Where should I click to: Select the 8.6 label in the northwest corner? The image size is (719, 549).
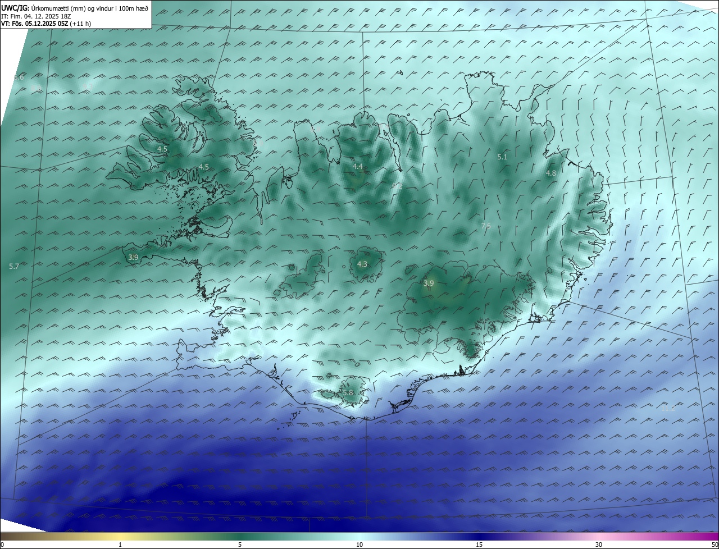(19, 77)
